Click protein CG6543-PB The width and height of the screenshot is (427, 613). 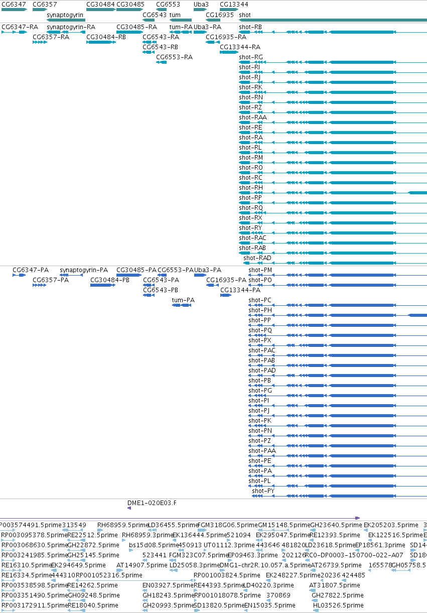pyautogui.click(x=161, y=290)
